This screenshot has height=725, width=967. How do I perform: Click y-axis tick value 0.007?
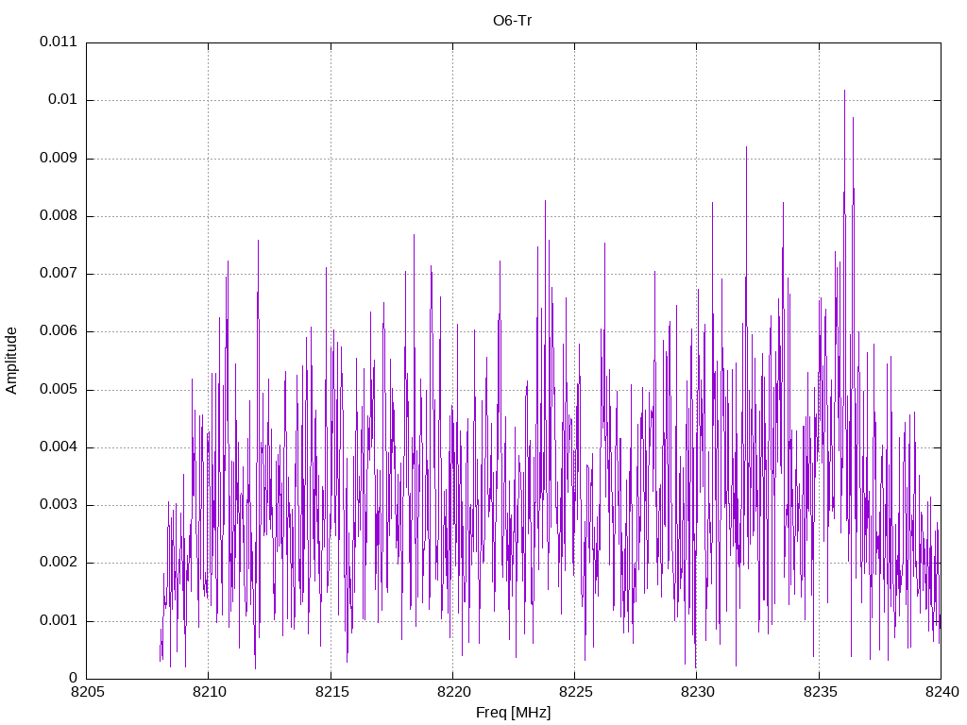(x=59, y=273)
